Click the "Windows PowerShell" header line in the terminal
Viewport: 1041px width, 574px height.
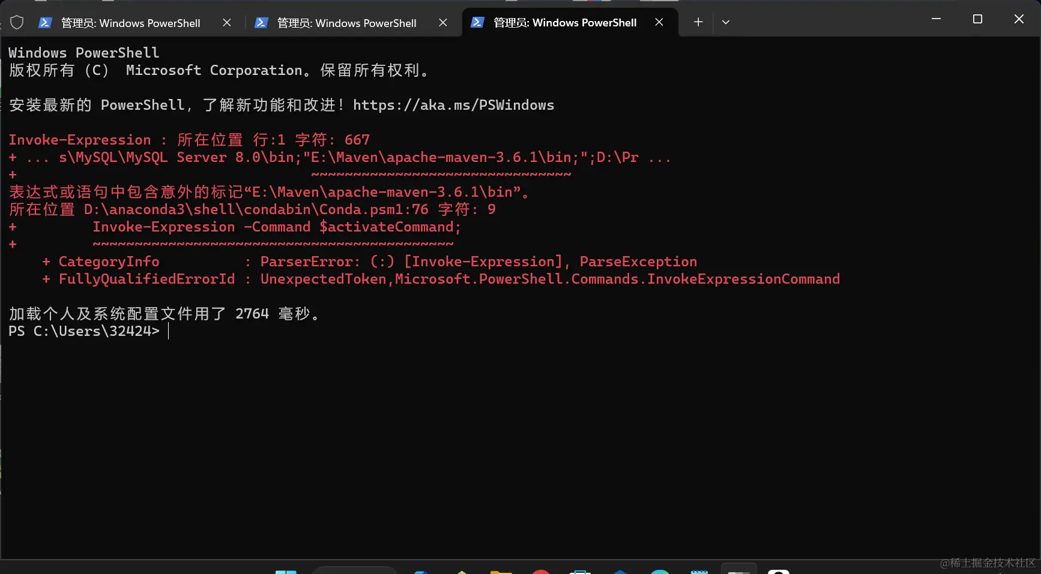click(84, 53)
